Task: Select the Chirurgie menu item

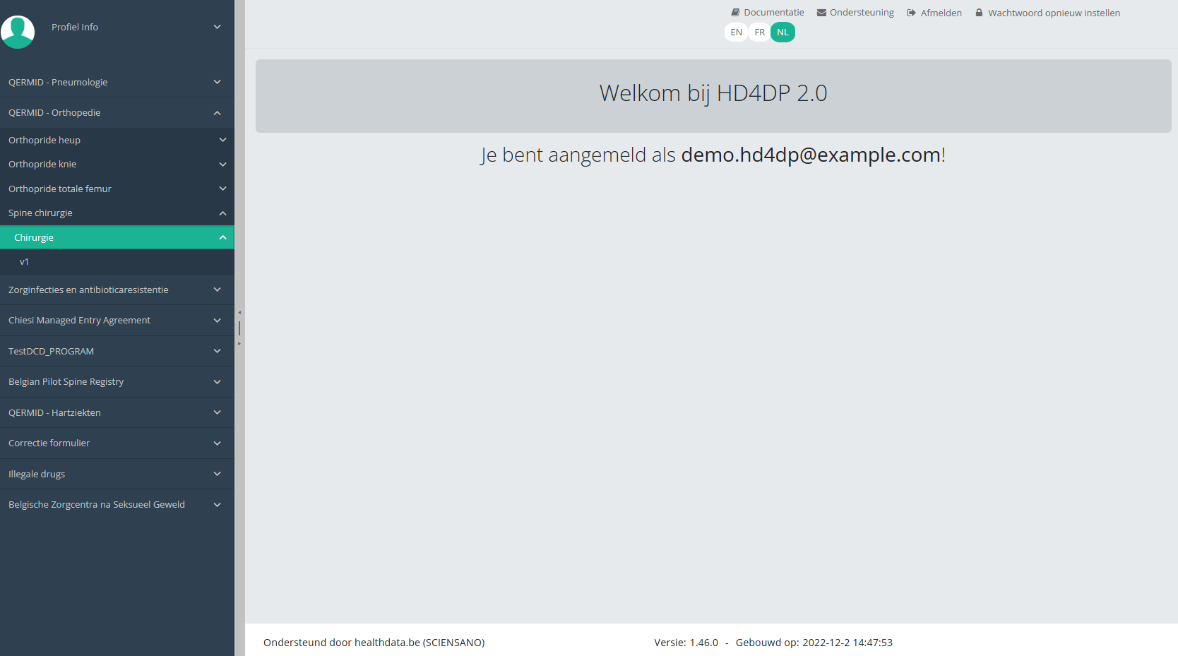Action: (x=34, y=237)
